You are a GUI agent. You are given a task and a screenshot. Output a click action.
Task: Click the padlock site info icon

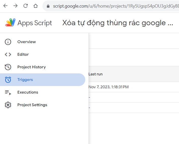tap(48, 6)
